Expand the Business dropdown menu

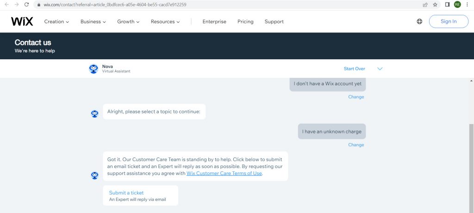[93, 21]
